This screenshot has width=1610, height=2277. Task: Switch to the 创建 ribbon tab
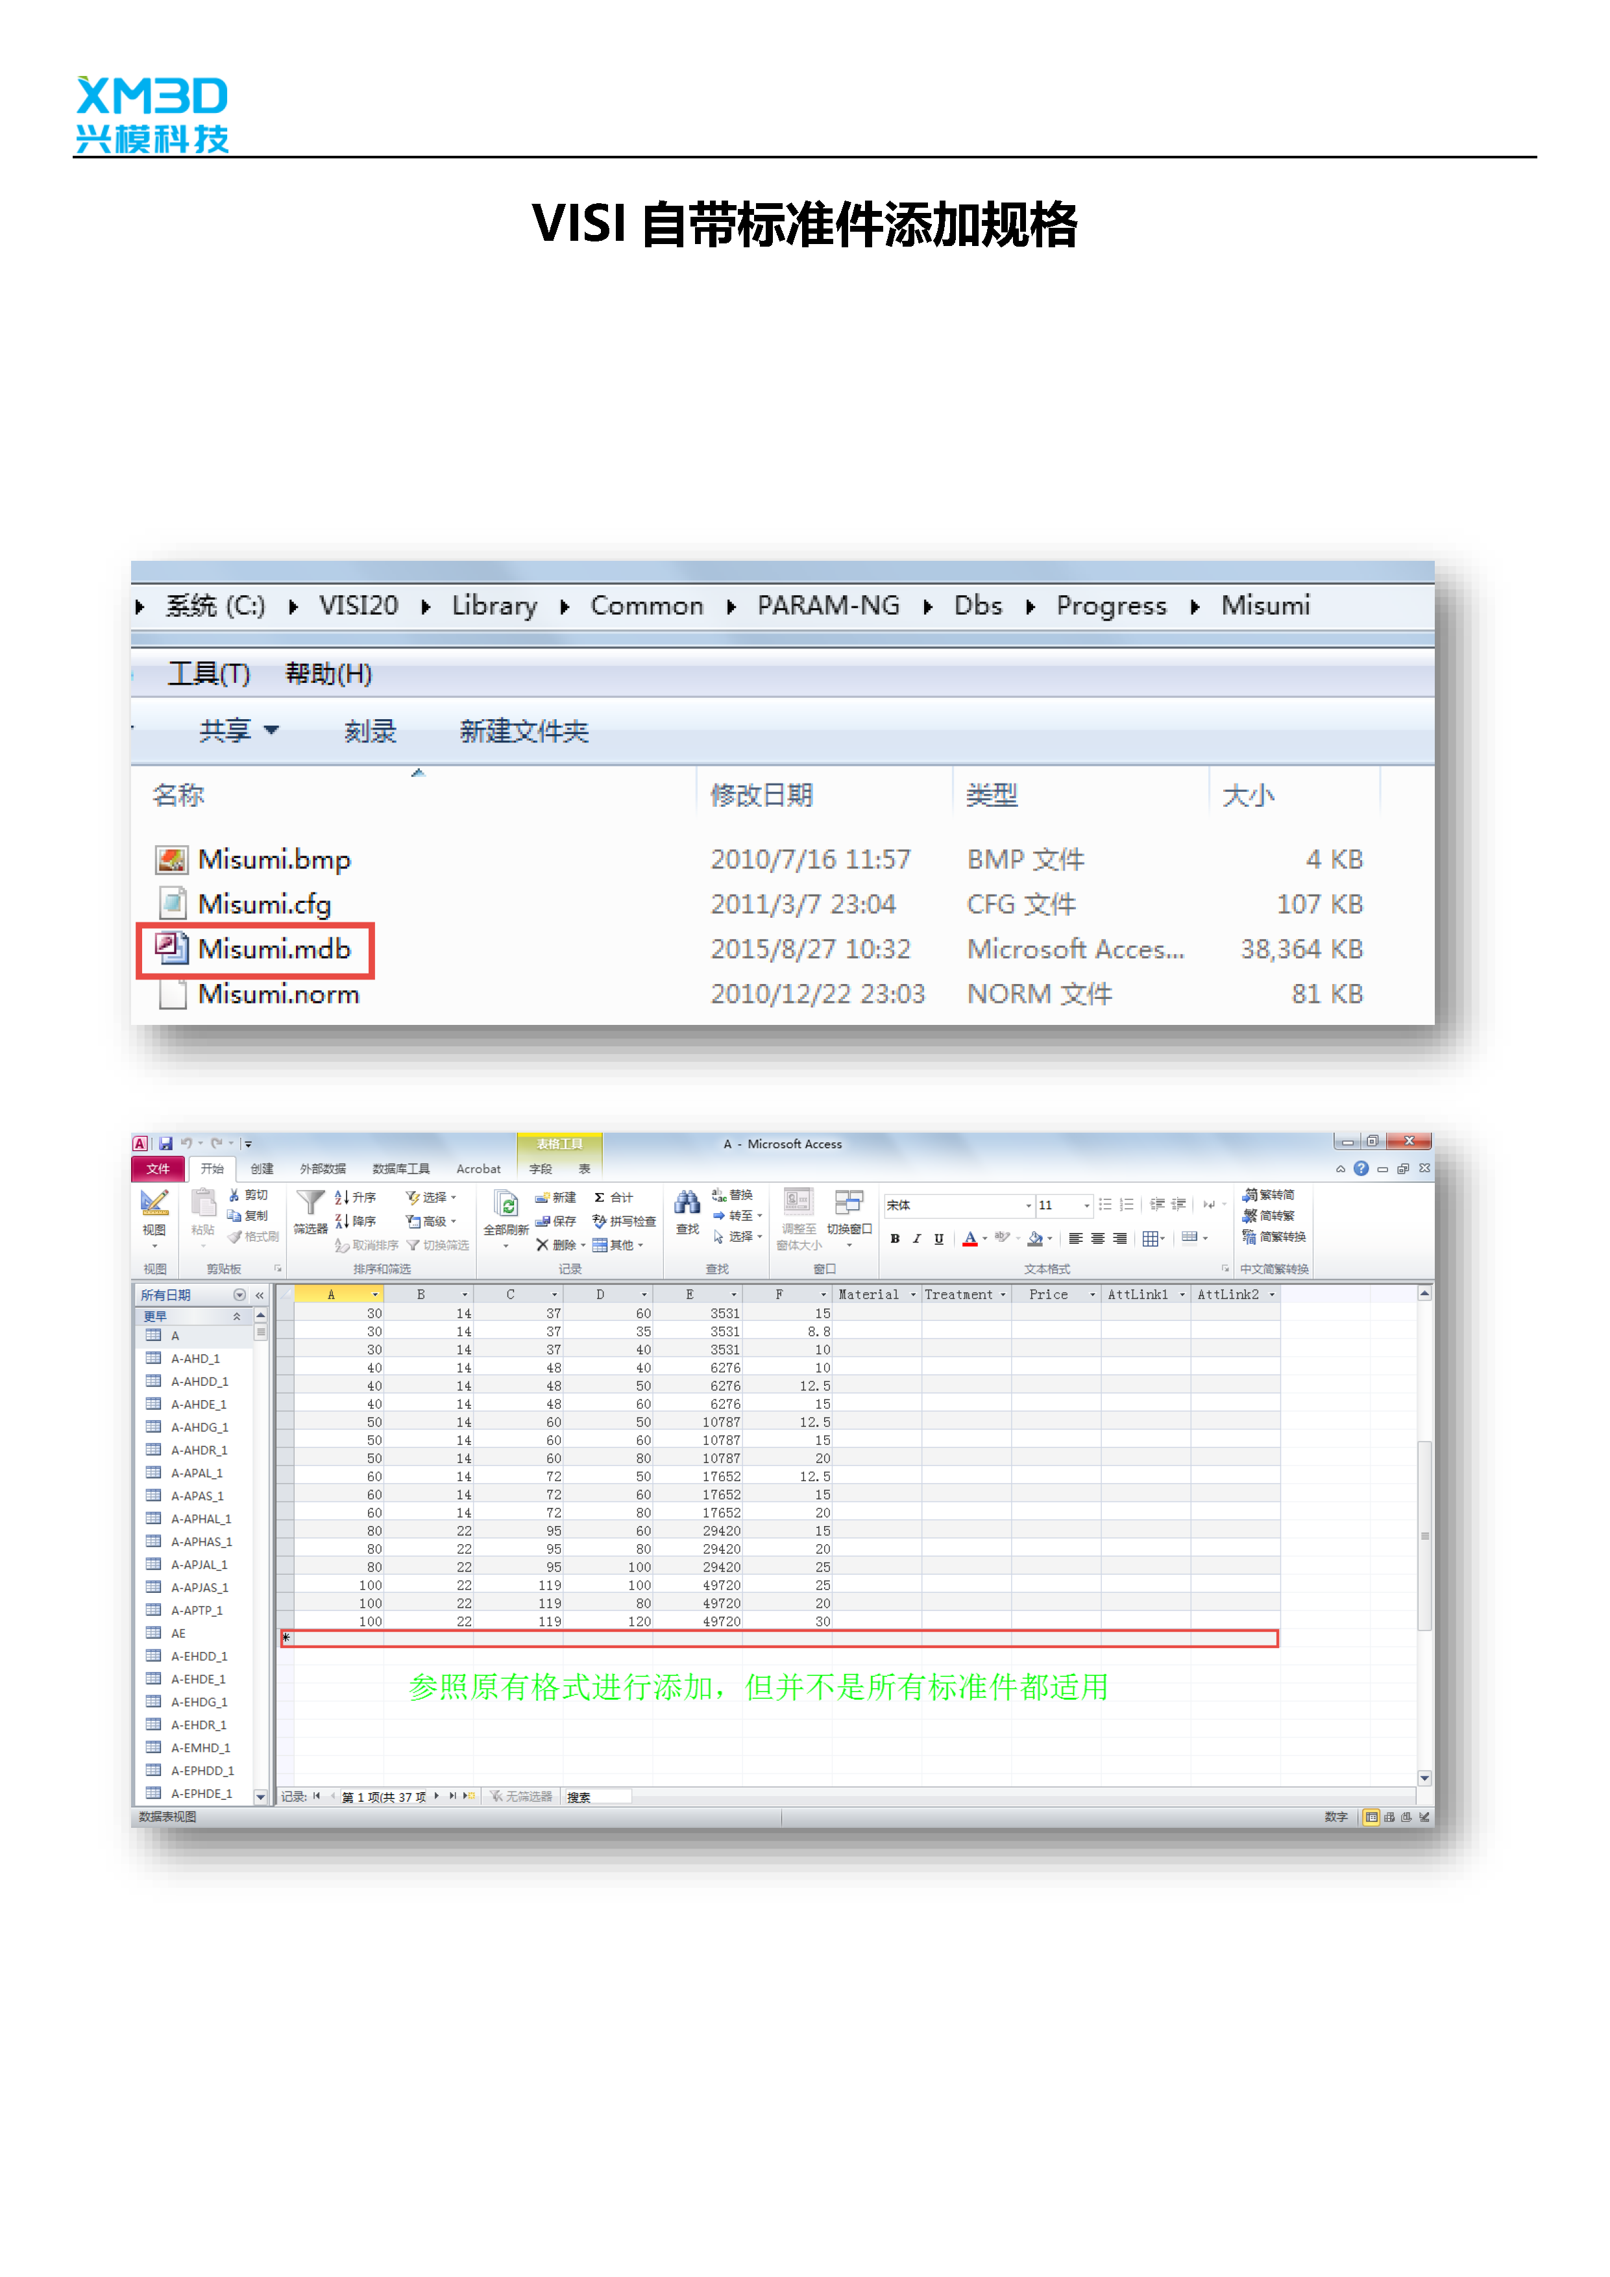[x=262, y=1168]
